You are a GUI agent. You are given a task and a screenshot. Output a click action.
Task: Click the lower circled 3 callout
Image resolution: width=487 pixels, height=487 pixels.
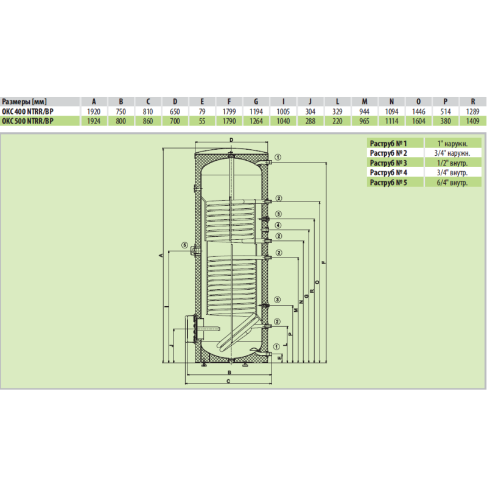coord(278,300)
